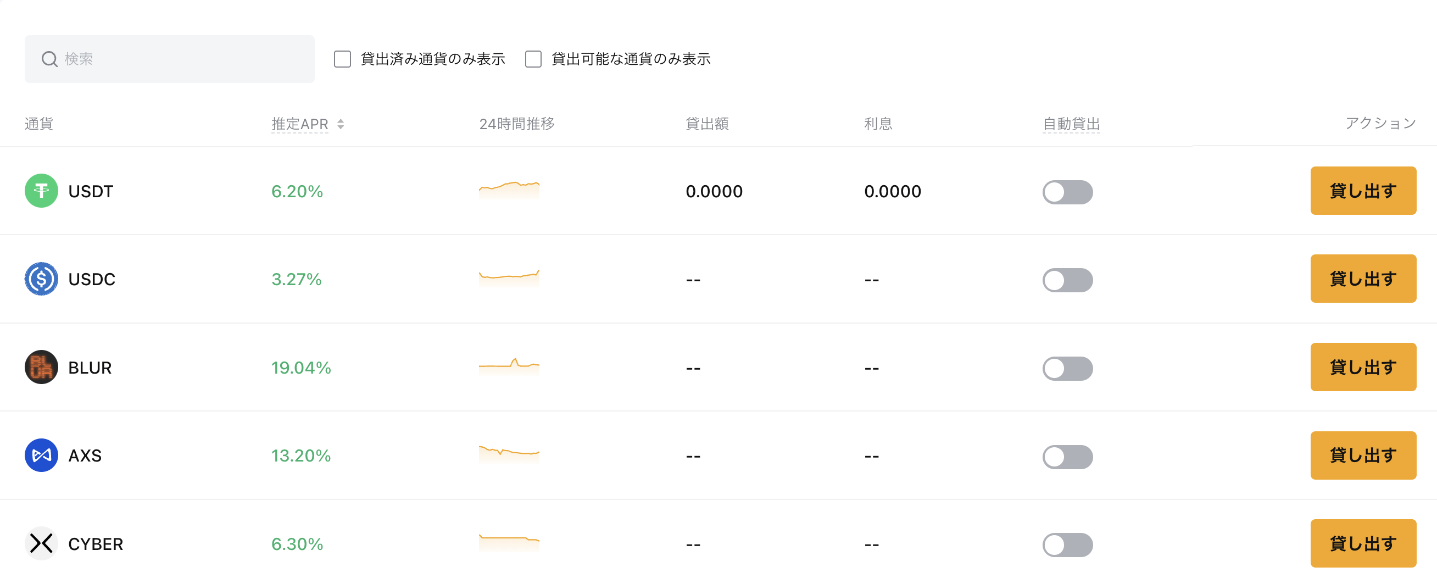Click 貸出可能な通貨のみ表示 label text
The height and width of the screenshot is (578, 1437).
click(632, 59)
